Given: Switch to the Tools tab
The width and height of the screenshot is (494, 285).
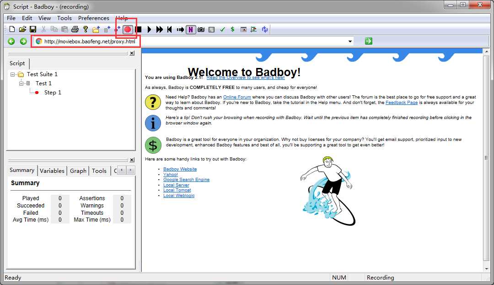Looking at the screenshot, I should click(x=99, y=171).
